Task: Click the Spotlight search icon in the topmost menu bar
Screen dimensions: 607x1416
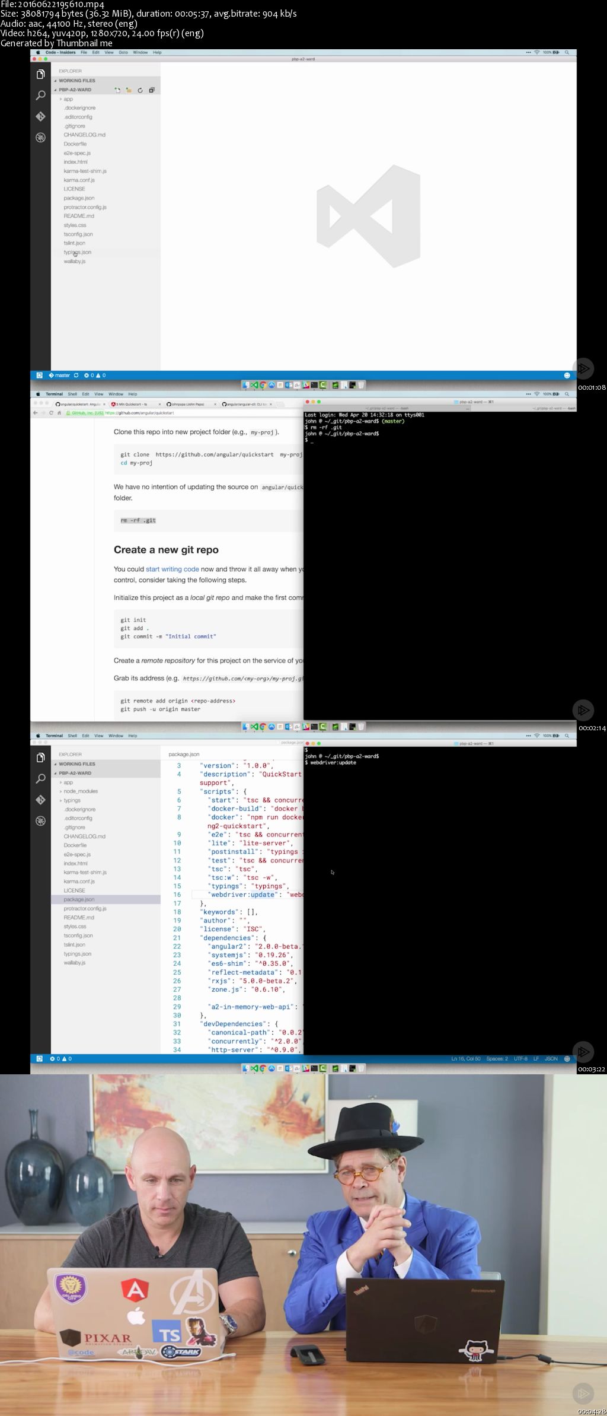Action: click(x=567, y=52)
